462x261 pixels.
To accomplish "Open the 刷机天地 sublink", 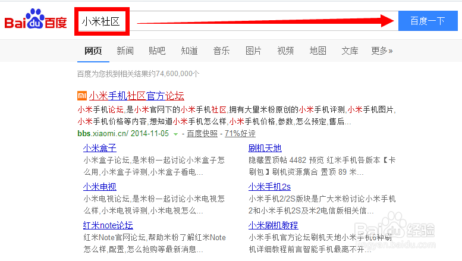I will [265, 148].
